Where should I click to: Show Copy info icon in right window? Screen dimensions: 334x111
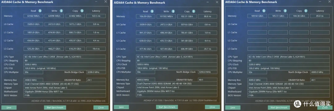point(306,11)
